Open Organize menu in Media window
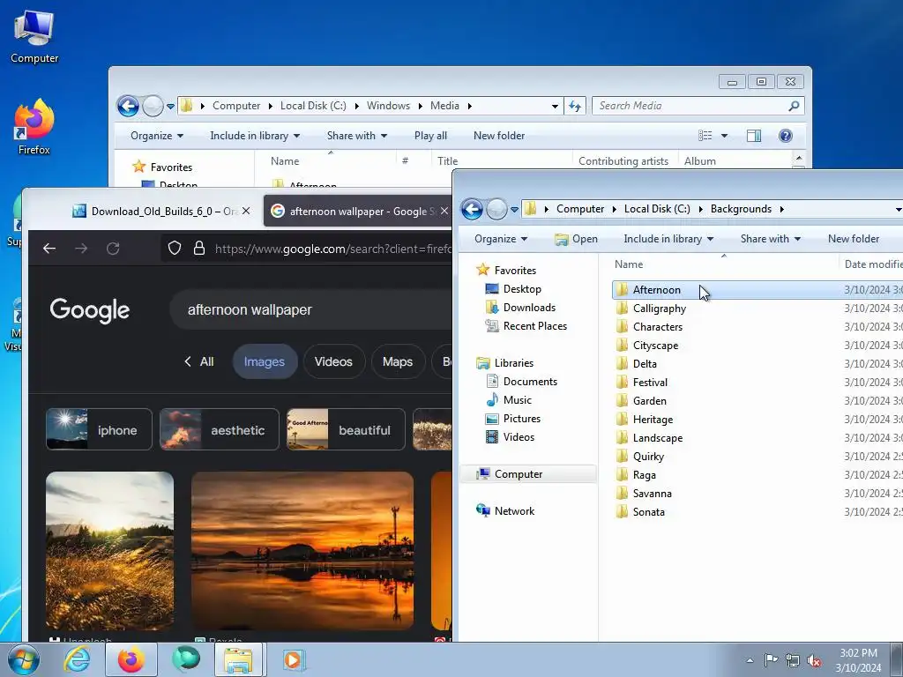The image size is (903, 677). pos(157,136)
